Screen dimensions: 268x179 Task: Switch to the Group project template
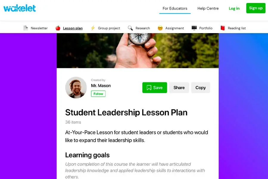[x=109, y=28]
